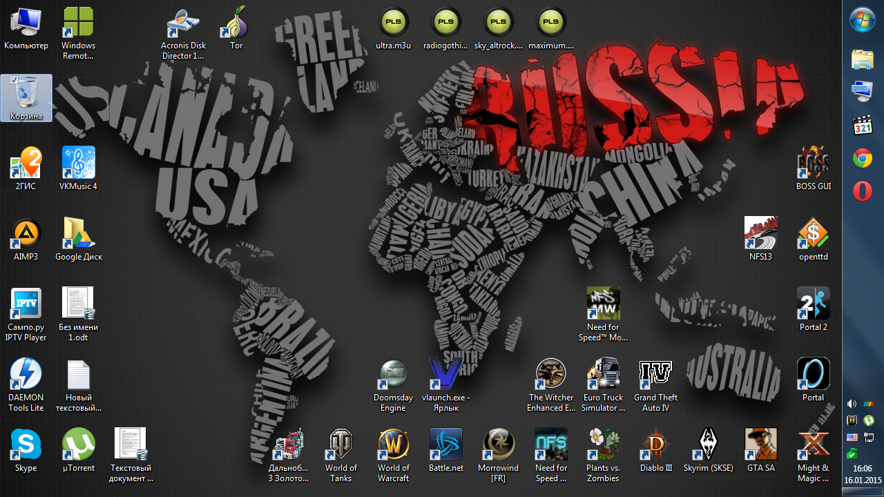Select the Дальнобойщики 3 truck game shortcut

click(288, 456)
